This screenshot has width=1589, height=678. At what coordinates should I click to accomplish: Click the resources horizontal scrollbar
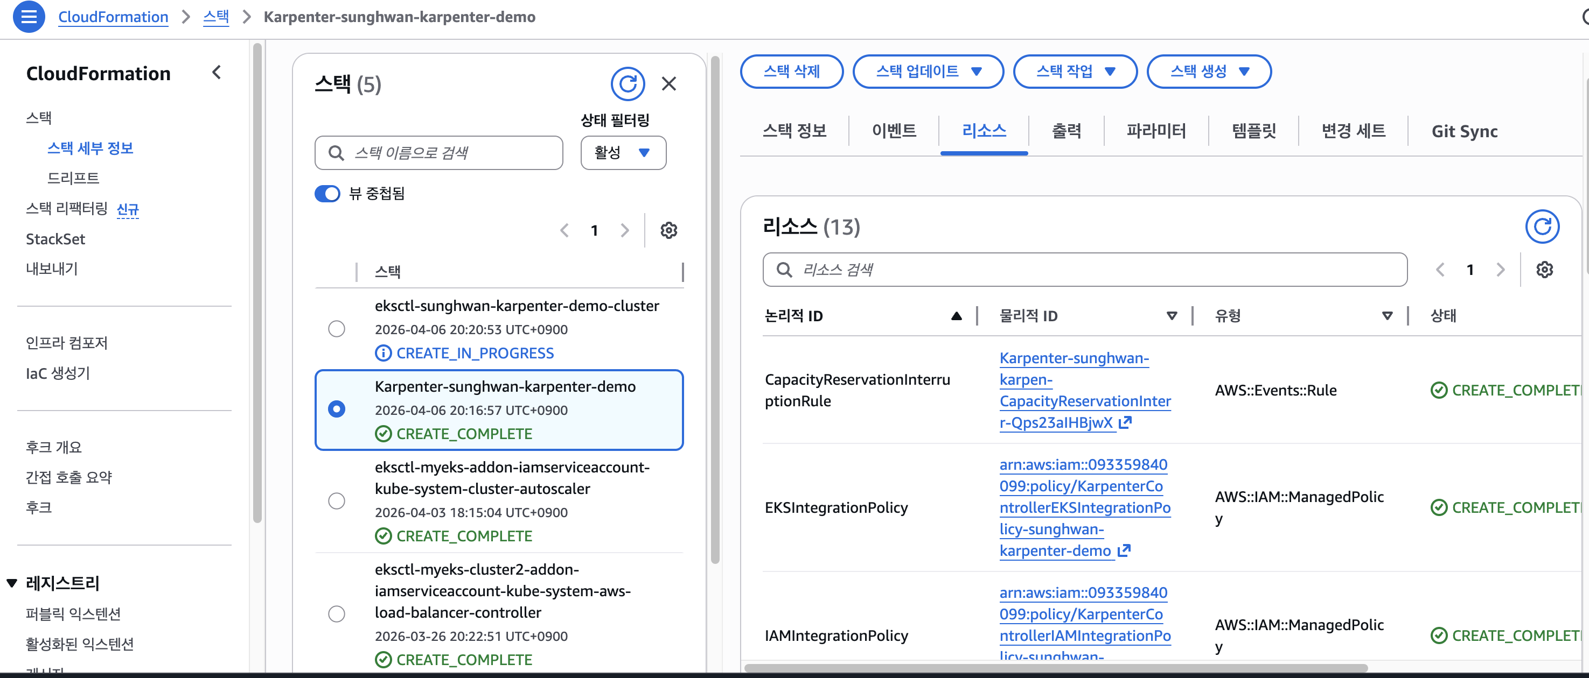pyautogui.click(x=1056, y=668)
